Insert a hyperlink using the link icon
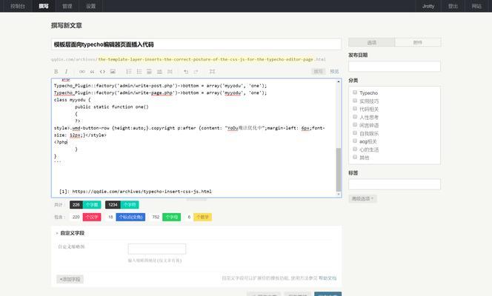This screenshot has width=492, height=296. (82, 72)
